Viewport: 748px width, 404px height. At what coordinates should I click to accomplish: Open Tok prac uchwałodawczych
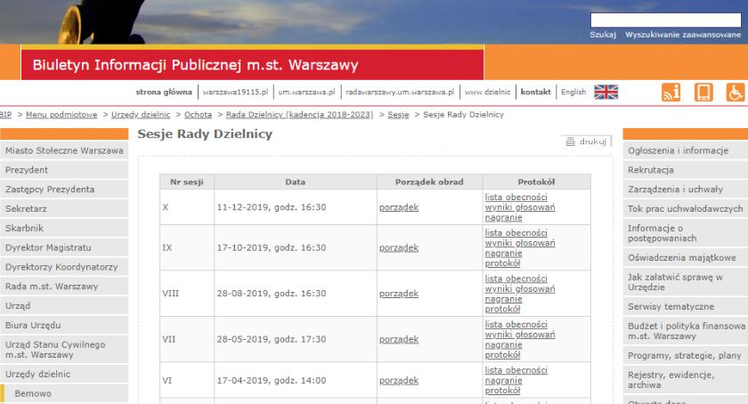(x=686, y=209)
